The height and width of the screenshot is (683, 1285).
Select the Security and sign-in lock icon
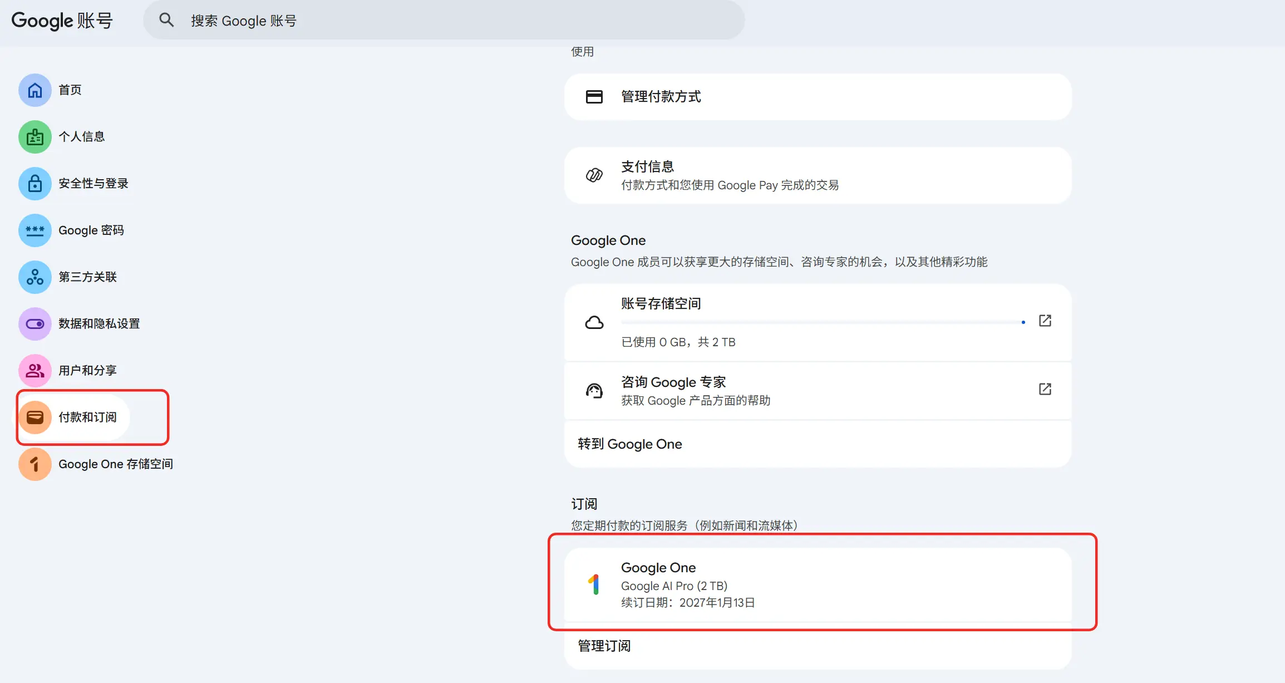click(35, 184)
